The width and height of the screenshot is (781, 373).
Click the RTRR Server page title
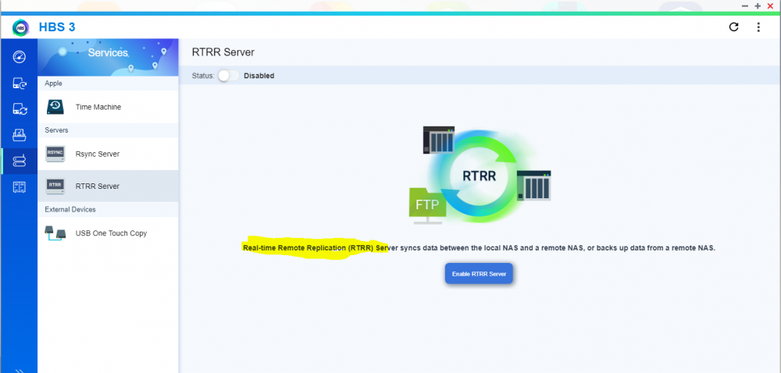[x=223, y=52]
